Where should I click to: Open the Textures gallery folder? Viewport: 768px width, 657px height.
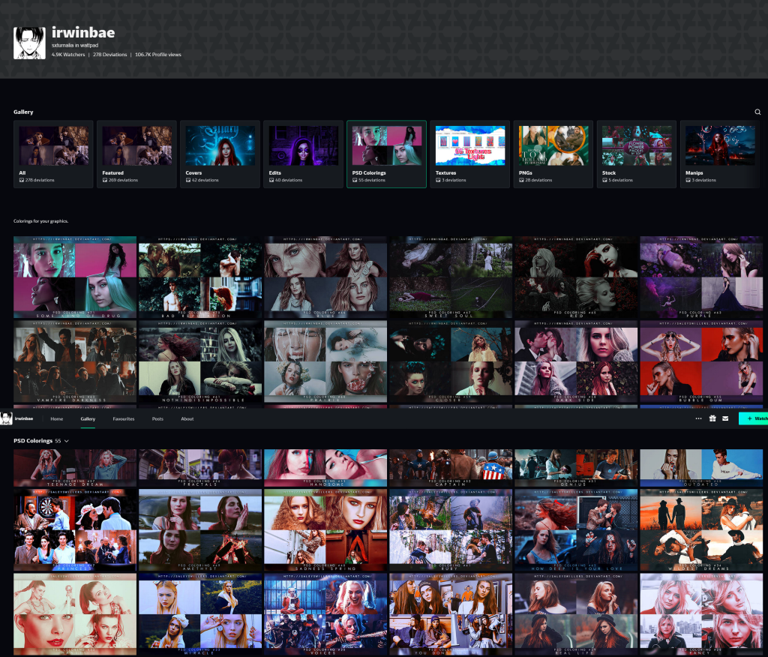(x=470, y=154)
